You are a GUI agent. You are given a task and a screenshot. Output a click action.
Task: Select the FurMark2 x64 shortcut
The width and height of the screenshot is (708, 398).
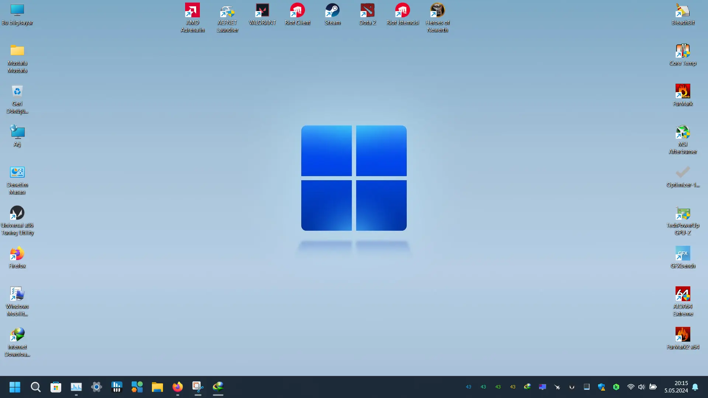point(683,339)
